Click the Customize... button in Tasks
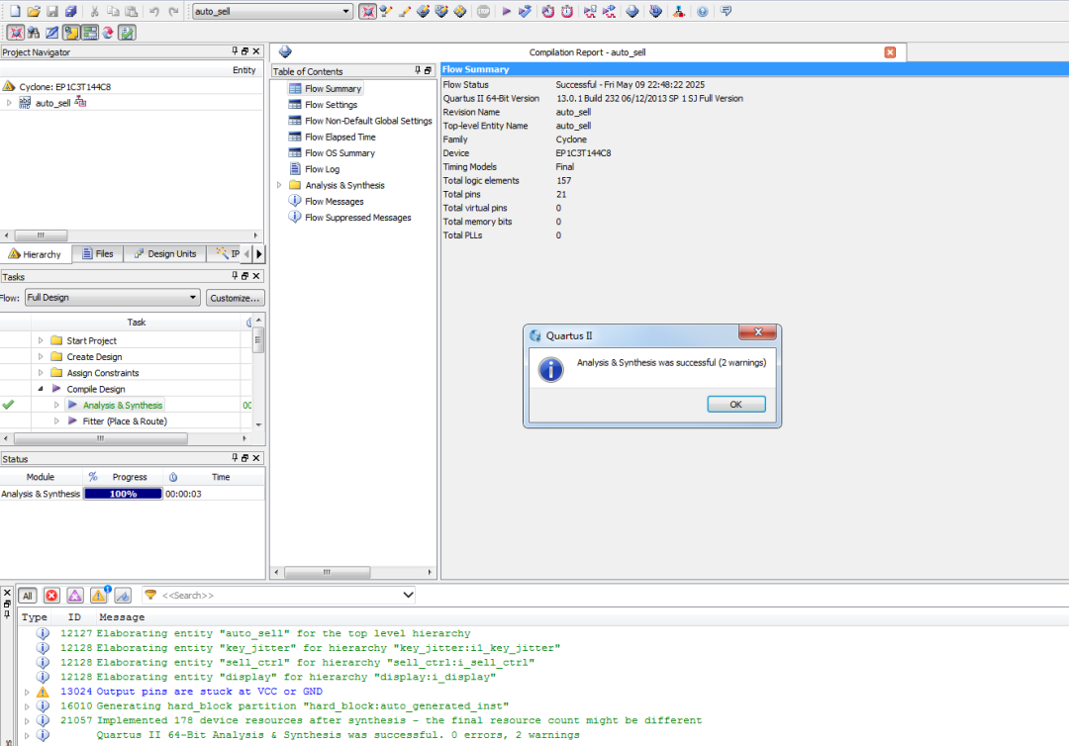The width and height of the screenshot is (1069, 746). tap(236, 297)
